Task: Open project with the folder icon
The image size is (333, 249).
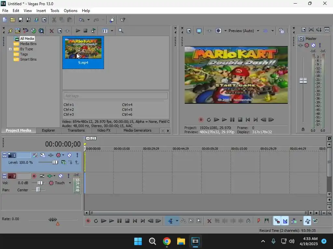Action: [13, 20]
